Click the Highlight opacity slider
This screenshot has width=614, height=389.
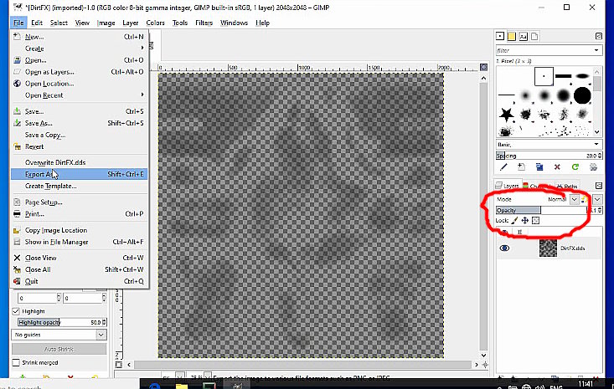pos(60,322)
